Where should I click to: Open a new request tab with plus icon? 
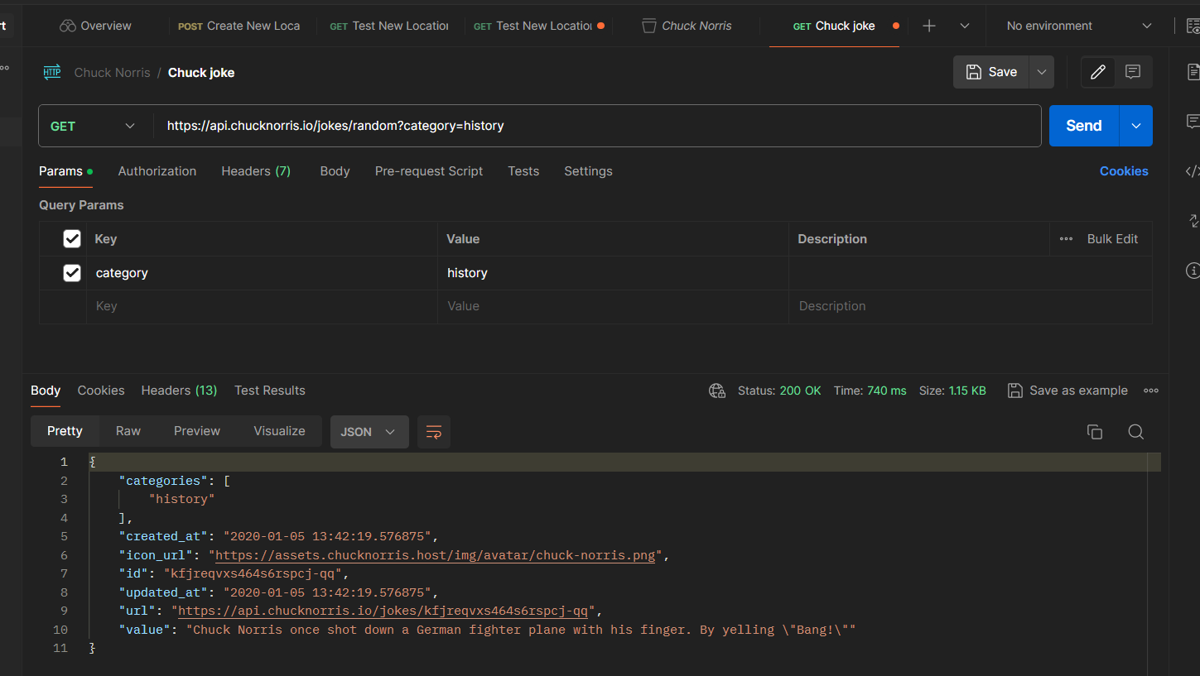tap(929, 26)
